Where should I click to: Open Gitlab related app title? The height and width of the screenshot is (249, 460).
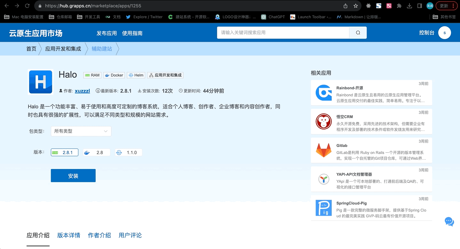pyautogui.click(x=342, y=146)
